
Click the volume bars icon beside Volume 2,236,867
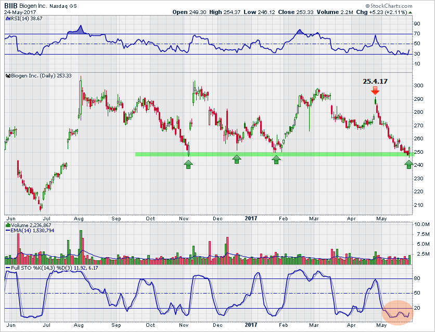[x=8, y=225]
